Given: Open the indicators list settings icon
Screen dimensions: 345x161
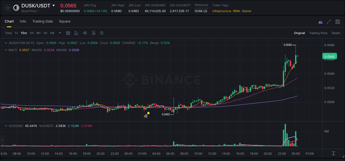Looking at the screenshot, I should (93, 33).
